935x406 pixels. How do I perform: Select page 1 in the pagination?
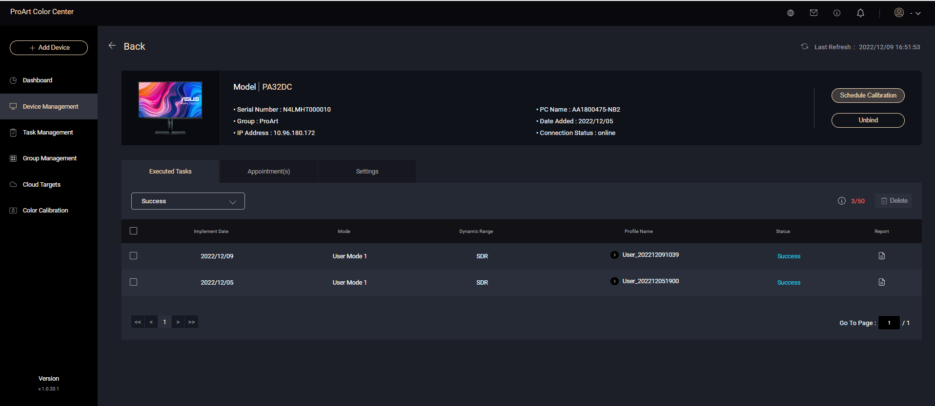click(x=164, y=322)
